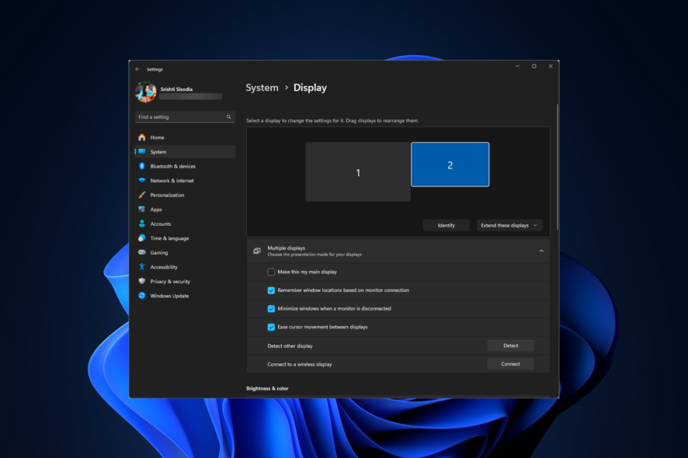Open Time & language globe icon

point(142,238)
